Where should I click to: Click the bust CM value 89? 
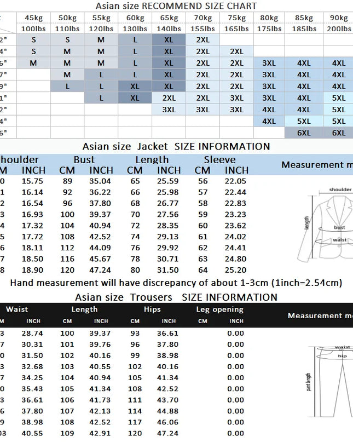tap(67, 181)
